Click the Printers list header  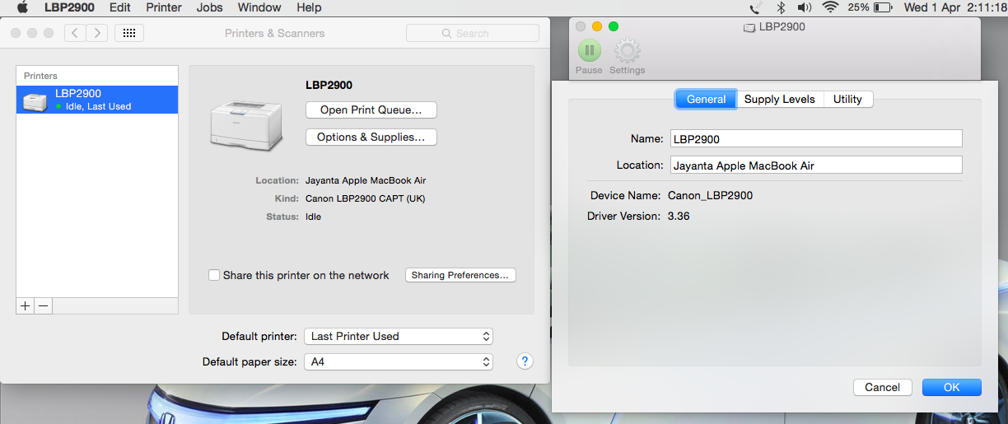pos(41,76)
